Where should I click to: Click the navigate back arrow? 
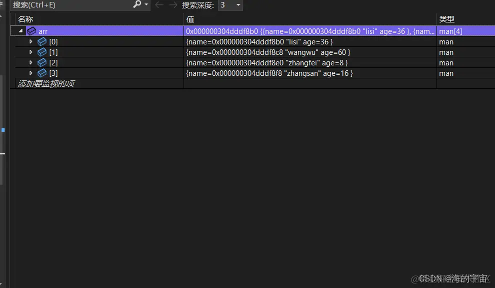[x=159, y=4]
